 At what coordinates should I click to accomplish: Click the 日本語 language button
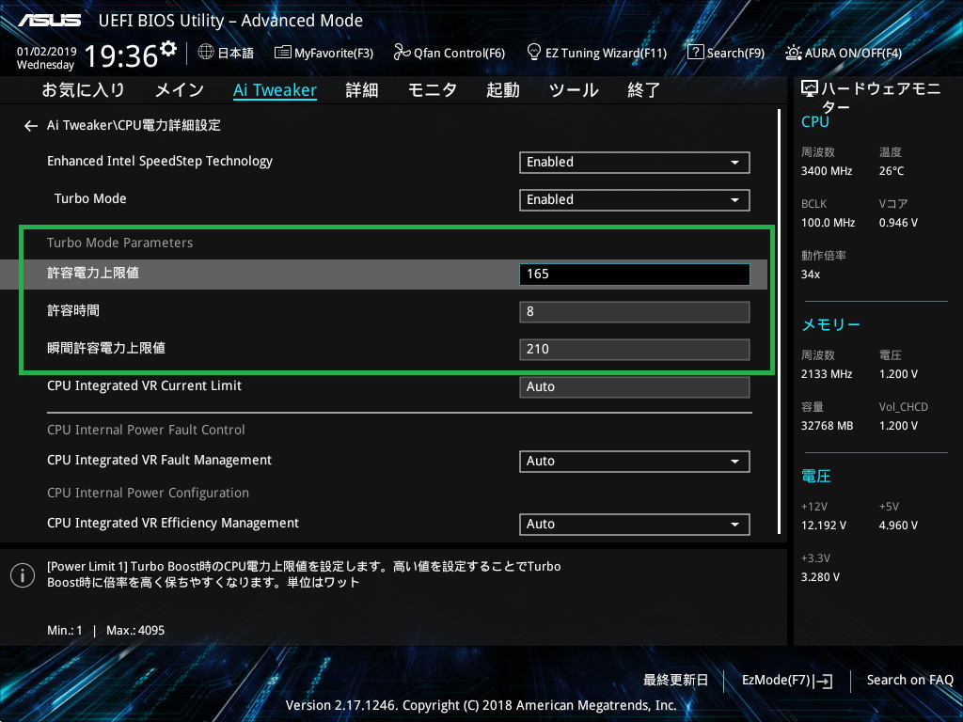226,53
